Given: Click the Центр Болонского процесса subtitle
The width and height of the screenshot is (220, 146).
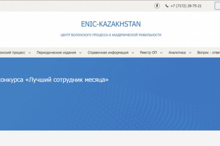Looking at the screenshot, I should [x=111, y=35].
